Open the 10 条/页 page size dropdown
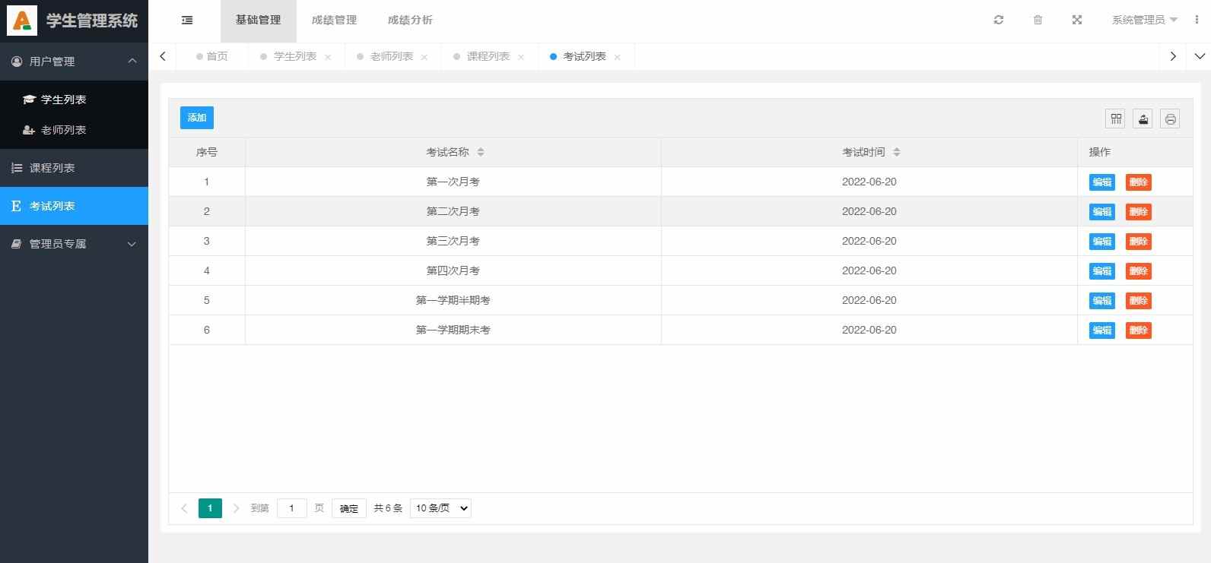 440,508
